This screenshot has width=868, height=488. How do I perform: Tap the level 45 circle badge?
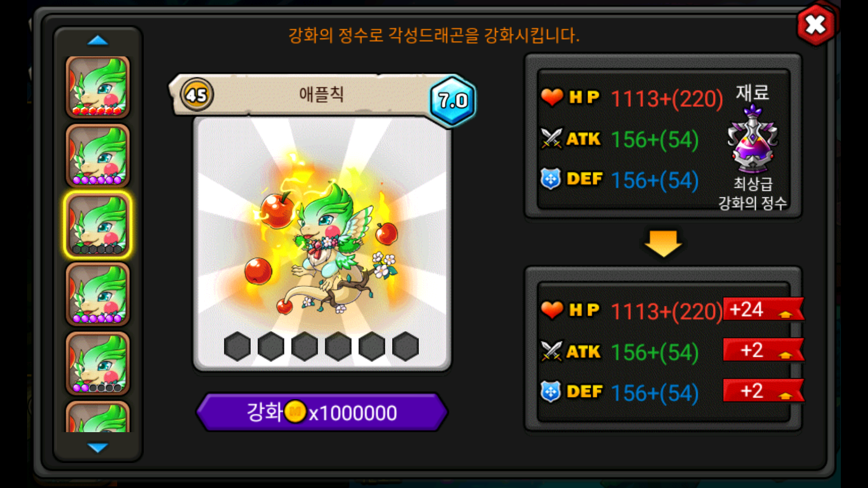(x=196, y=95)
